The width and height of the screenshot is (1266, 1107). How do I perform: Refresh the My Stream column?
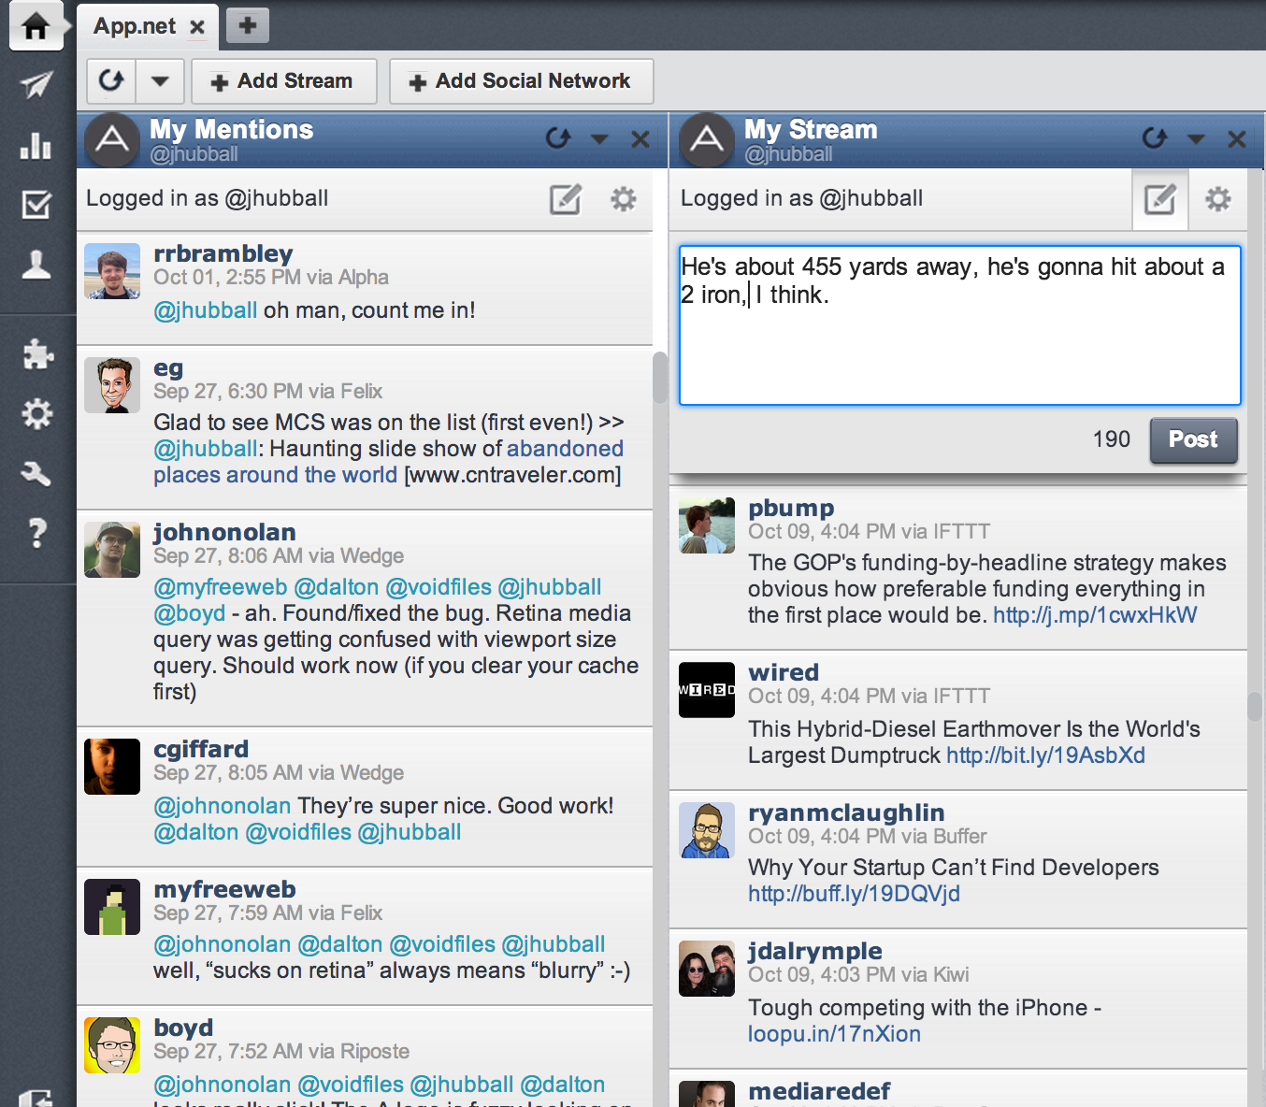click(1155, 138)
